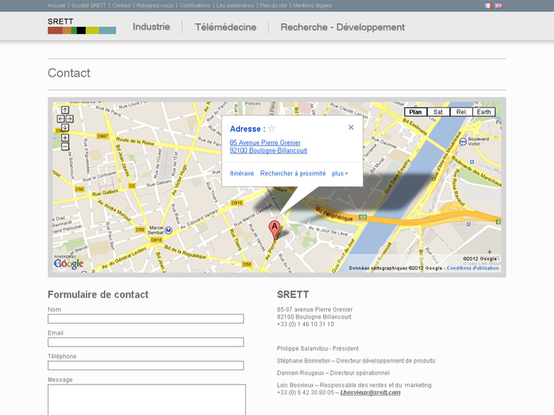Open Conditions d'utilisation map link
Screen dimensions: 554x415
[x=473, y=268]
